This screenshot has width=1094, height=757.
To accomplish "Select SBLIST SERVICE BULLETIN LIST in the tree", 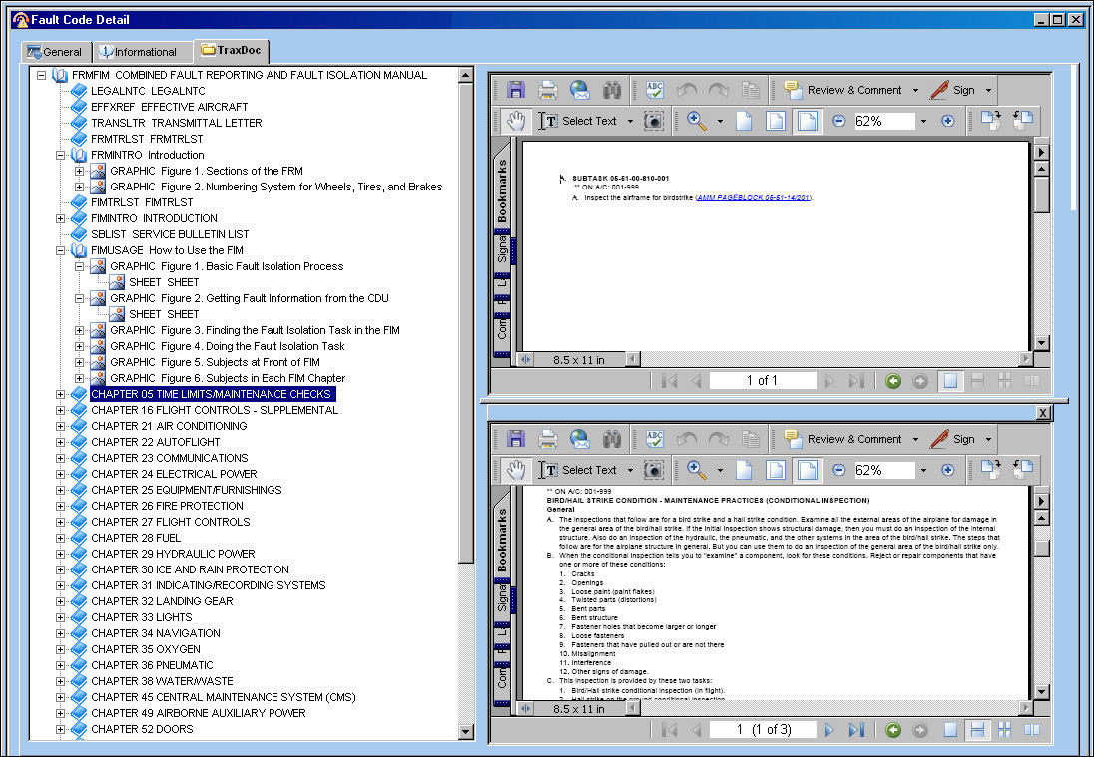I will 170,235.
